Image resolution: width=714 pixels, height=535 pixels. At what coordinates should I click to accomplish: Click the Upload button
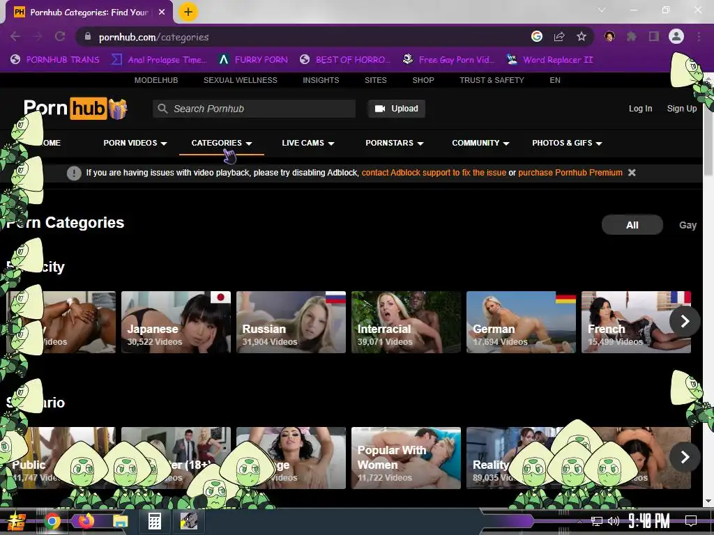[397, 108]
